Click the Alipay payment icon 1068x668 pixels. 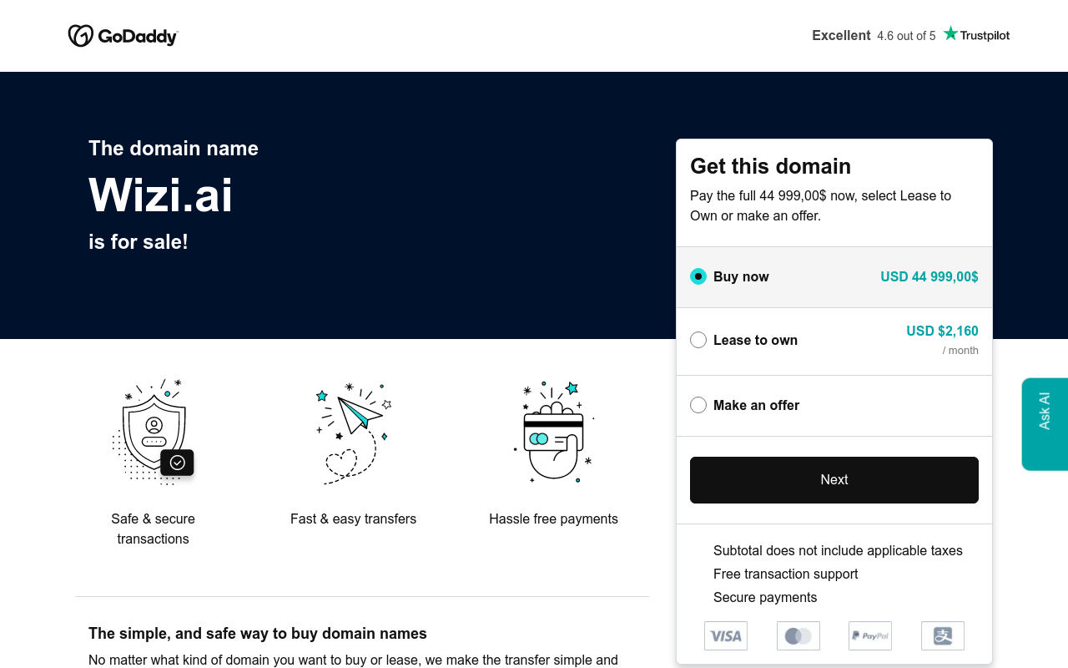(x=943, y=635)
